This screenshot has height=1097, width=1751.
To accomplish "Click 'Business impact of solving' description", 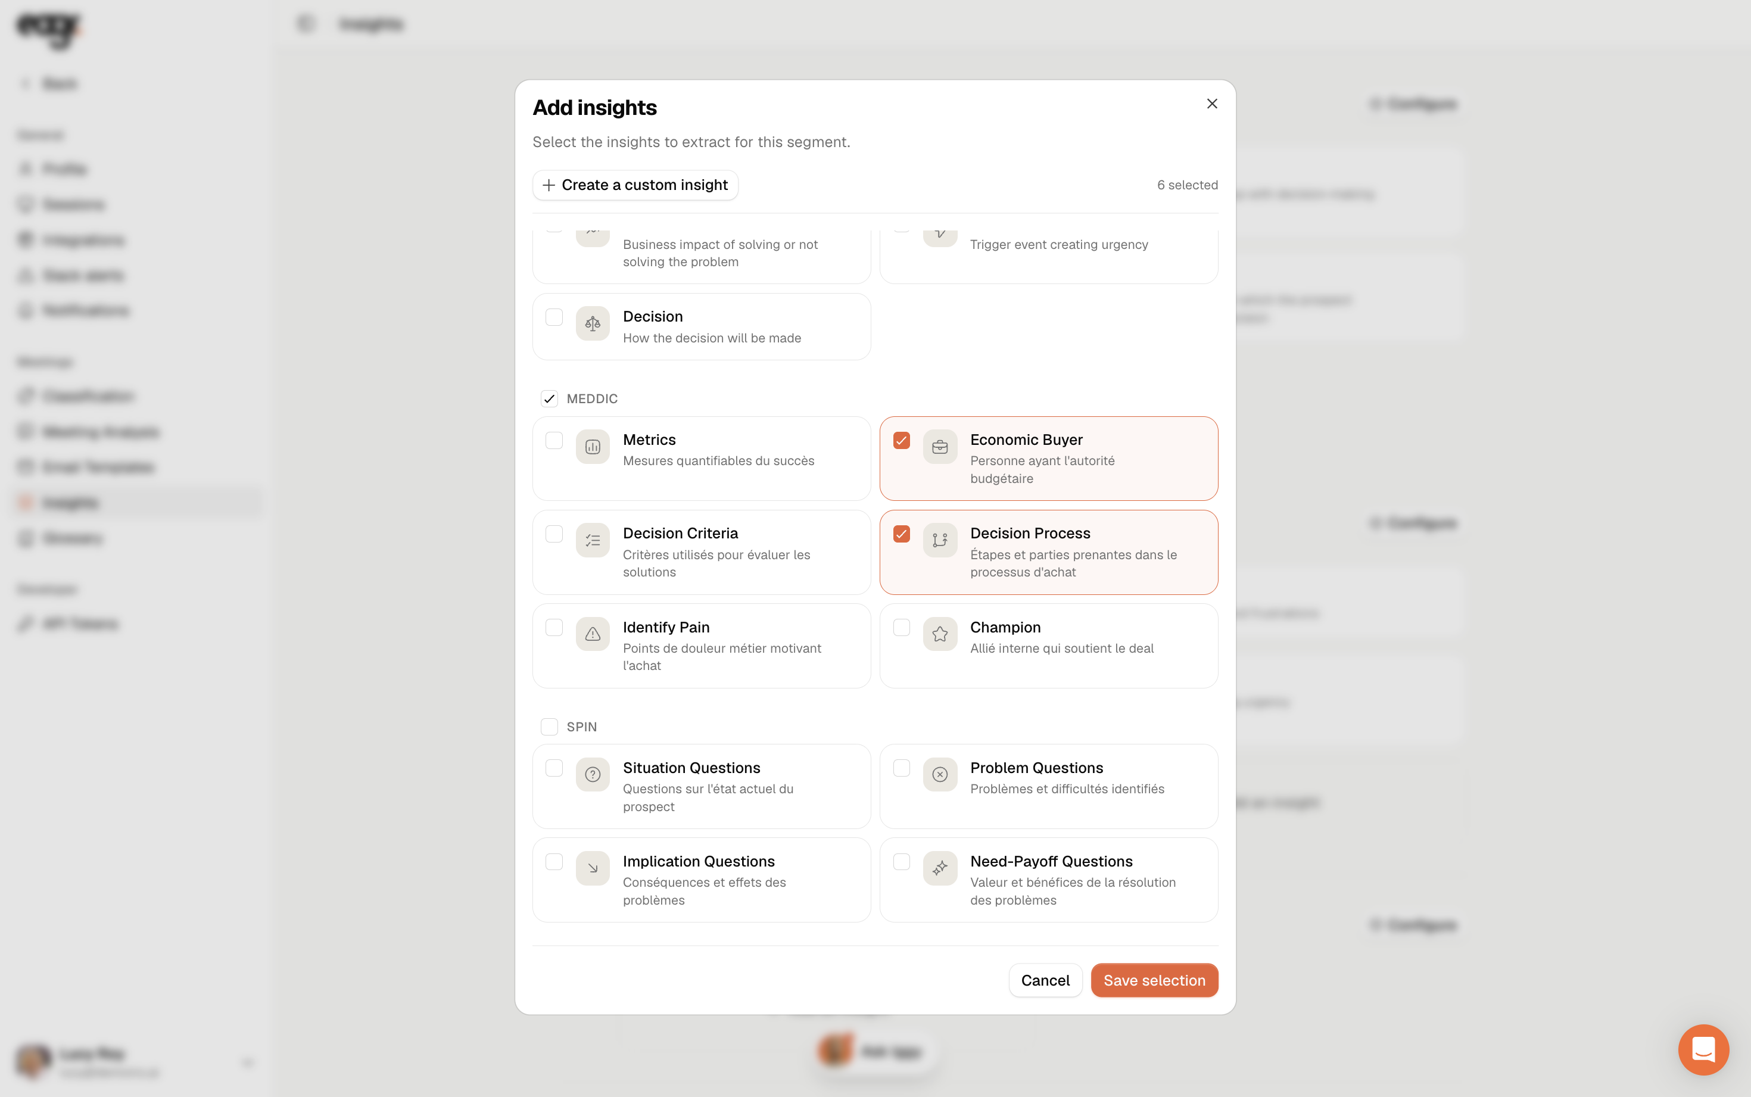I will tap(720, 253).
